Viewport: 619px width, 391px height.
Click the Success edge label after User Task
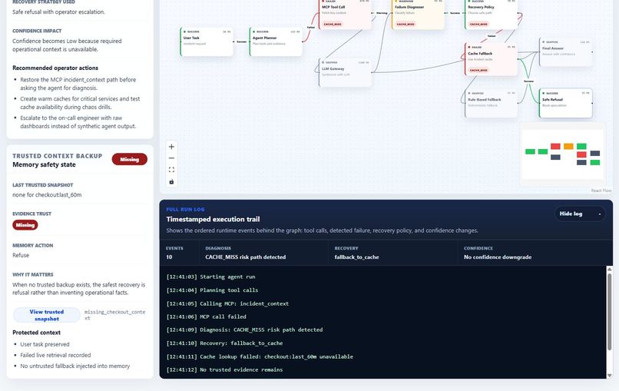(x=241, y=41)
